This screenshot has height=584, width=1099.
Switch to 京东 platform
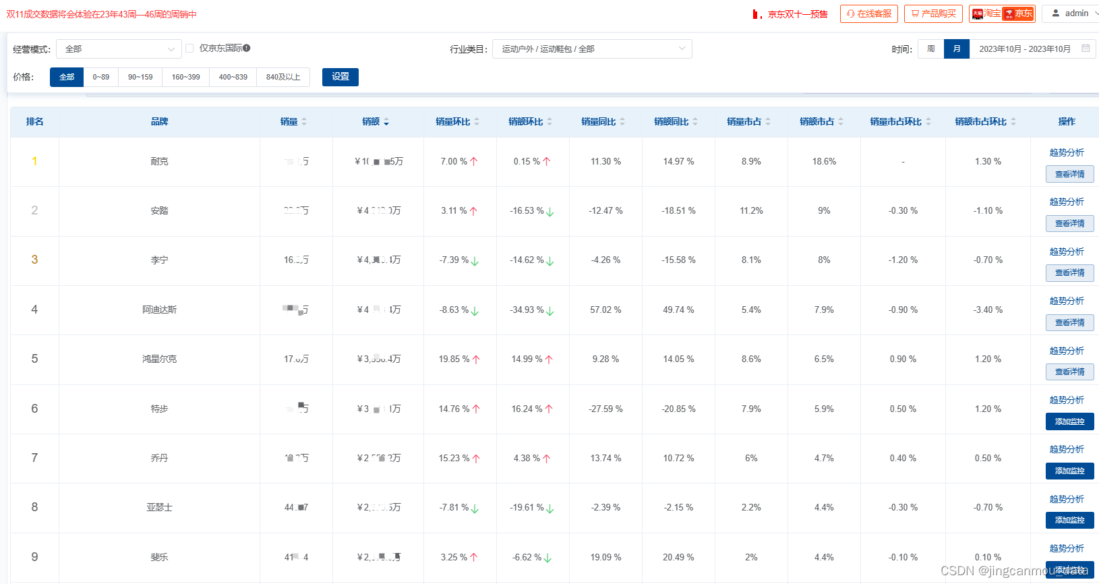pyautogui.click(x=1018, y=13)
